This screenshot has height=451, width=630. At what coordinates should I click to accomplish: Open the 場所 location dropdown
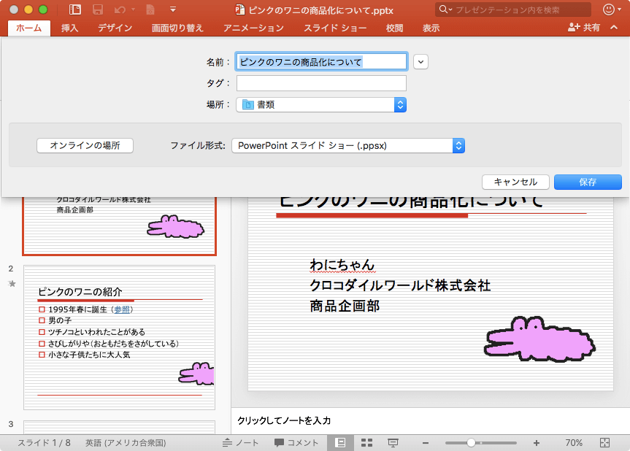pos(321,105)
